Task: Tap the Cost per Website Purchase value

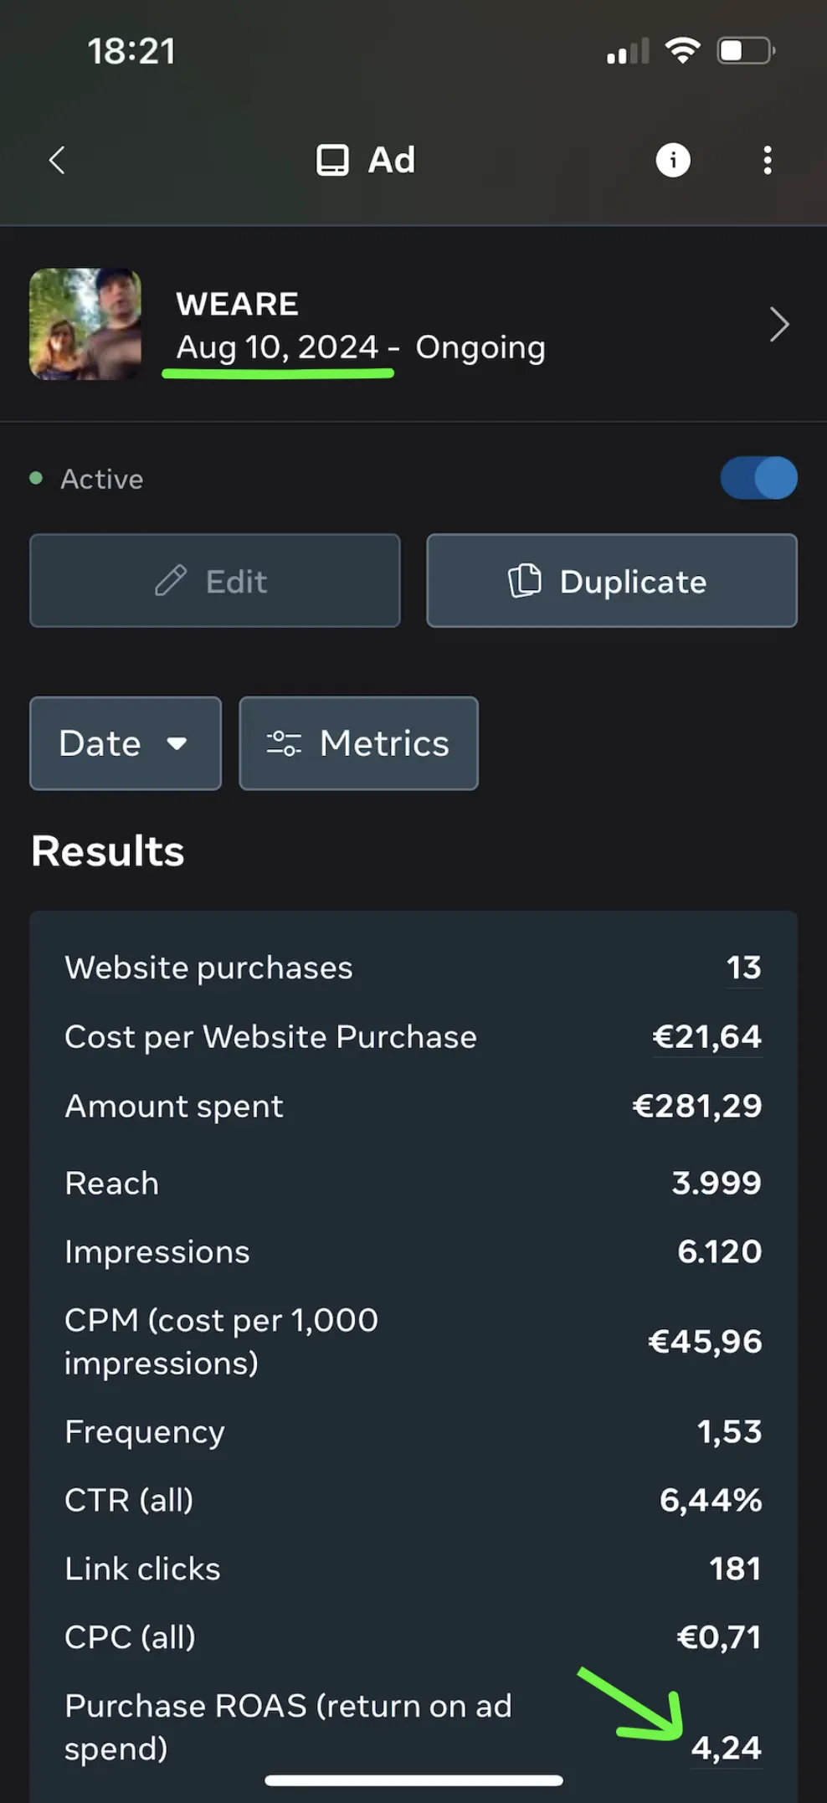Action: (706, 1037)
